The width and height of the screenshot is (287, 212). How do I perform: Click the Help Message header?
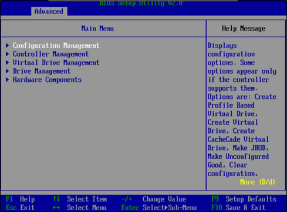pos(244,29)
